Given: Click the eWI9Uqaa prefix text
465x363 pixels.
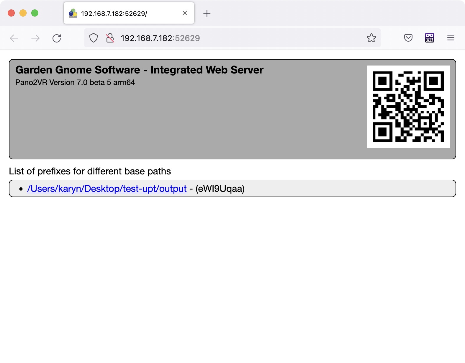Looking at the screenshot, I should (x=220, y=189).
